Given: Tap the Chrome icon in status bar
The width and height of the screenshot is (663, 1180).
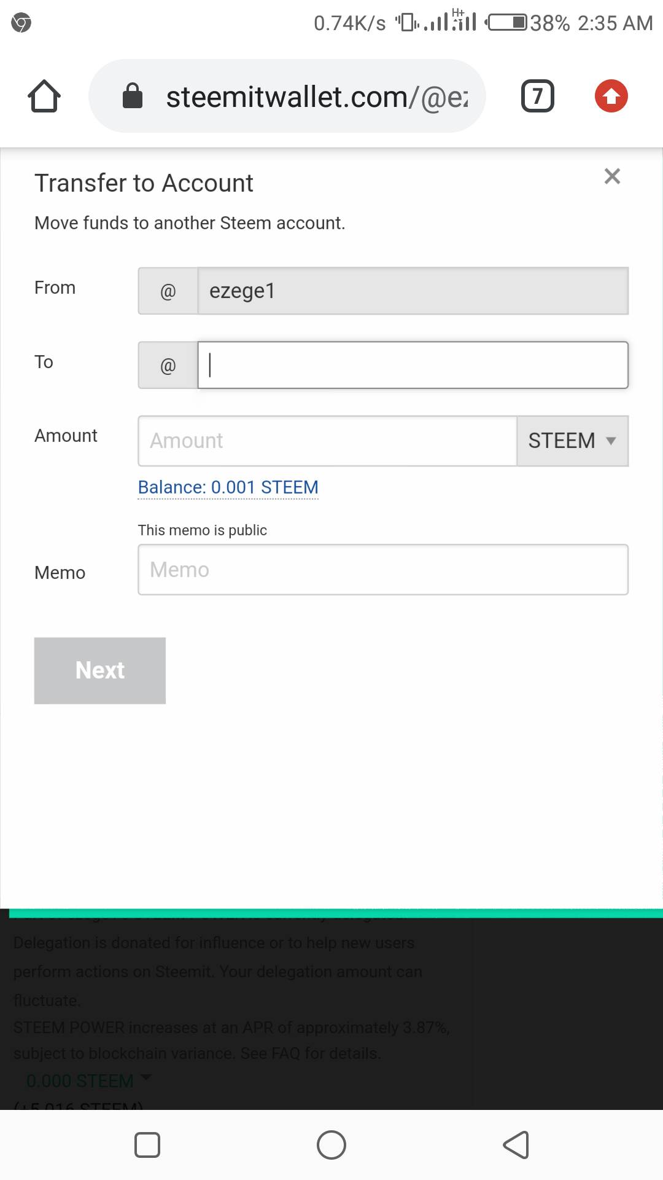Looking at the screenshot, I should (21, 23).
